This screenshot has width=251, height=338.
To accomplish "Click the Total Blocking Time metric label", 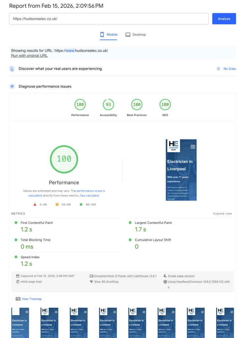I will (36, 240).
